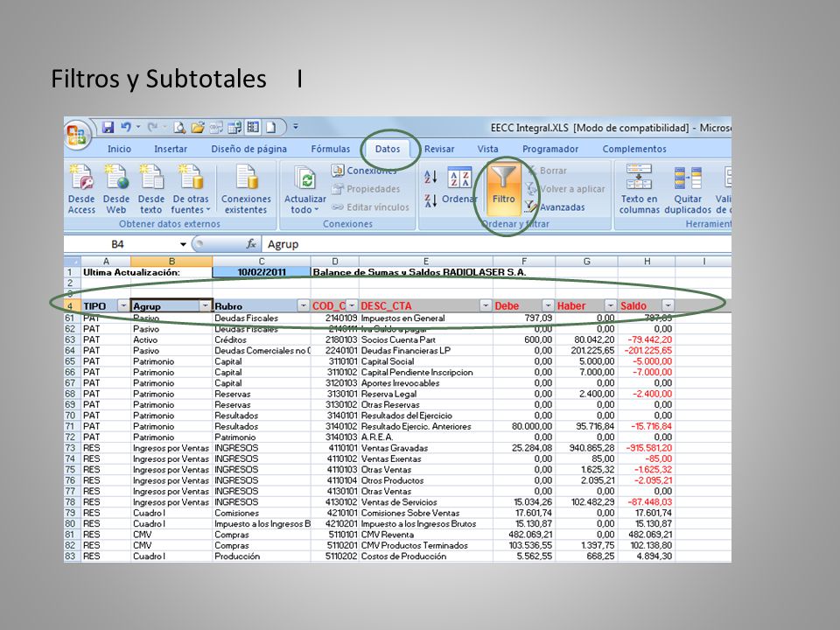Click cell Ventas de Servicios

click(426, 502)
